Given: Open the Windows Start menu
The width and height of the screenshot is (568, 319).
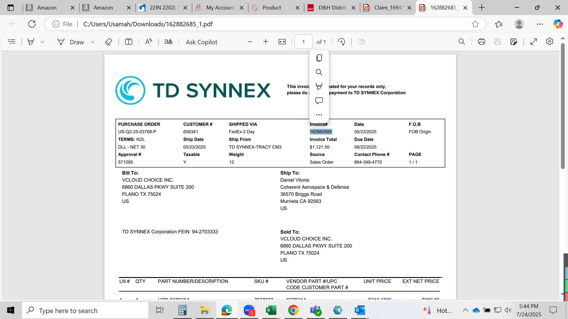Looking at the screenshot, I should 11,310.
